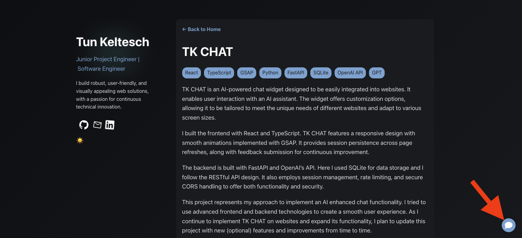Screen dimensions: 522x238
Task: Click the Python tag pill
Action: click(x=270, y=73)
